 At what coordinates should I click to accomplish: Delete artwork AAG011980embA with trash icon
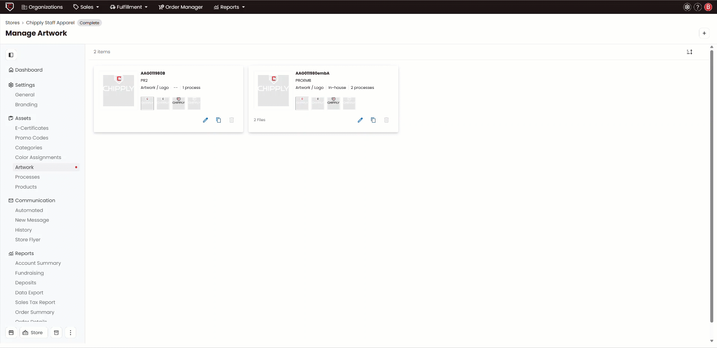tap(386, 120)
